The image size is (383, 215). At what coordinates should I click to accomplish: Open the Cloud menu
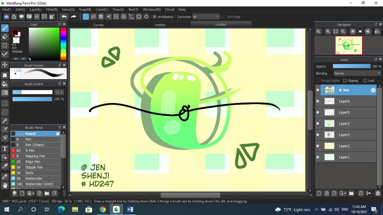[x=169, y=9]
